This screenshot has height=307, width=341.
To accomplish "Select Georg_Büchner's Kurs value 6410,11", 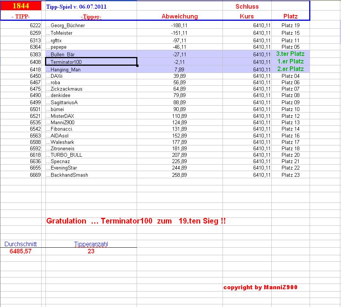I will (262, 25).
